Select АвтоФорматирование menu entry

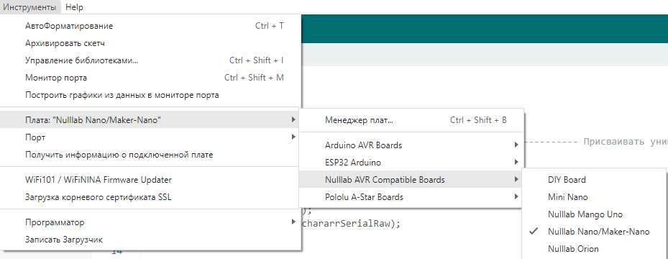(151, 26)
